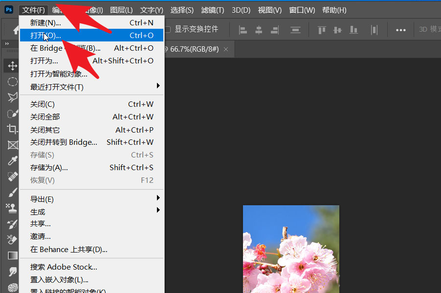This screenshot has width=441, height=293.
Task: Open the 3D(D) menu
Action: click(241, 10)
